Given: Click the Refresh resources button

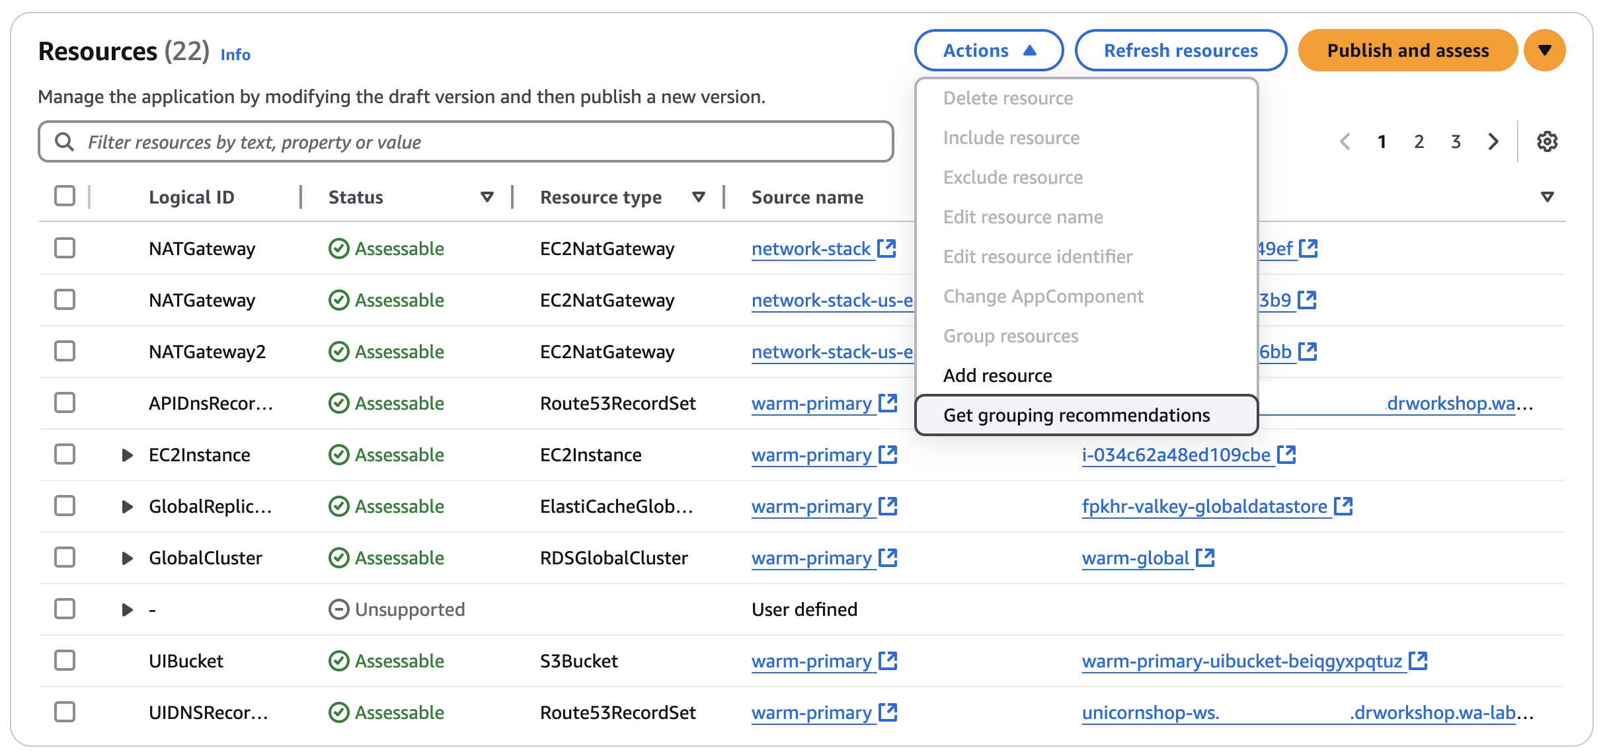Looking at the screenshot, I should [x=1180, y=50].
